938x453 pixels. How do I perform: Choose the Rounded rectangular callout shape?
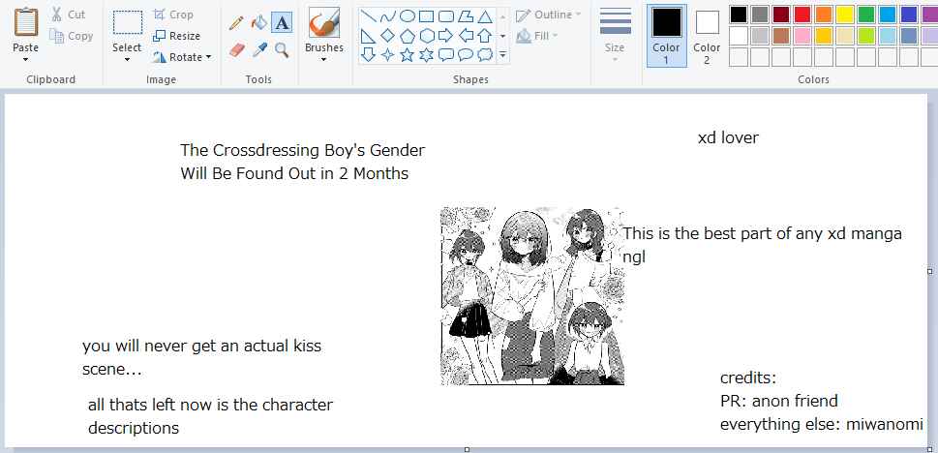point(445,55)
